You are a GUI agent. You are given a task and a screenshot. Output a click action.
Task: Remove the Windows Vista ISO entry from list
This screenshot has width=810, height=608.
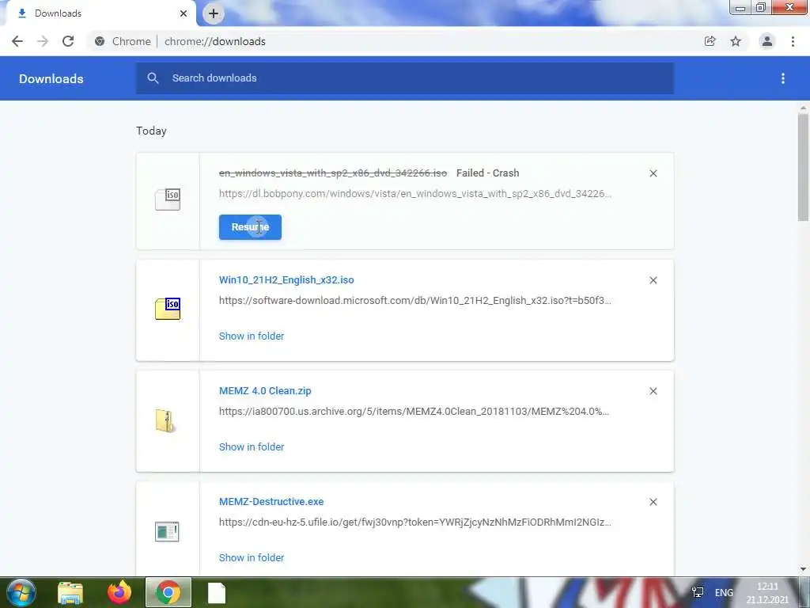(653, 173)
